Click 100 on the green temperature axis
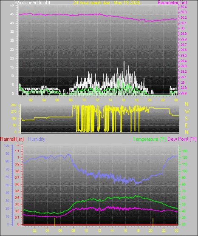 point(185,171)
